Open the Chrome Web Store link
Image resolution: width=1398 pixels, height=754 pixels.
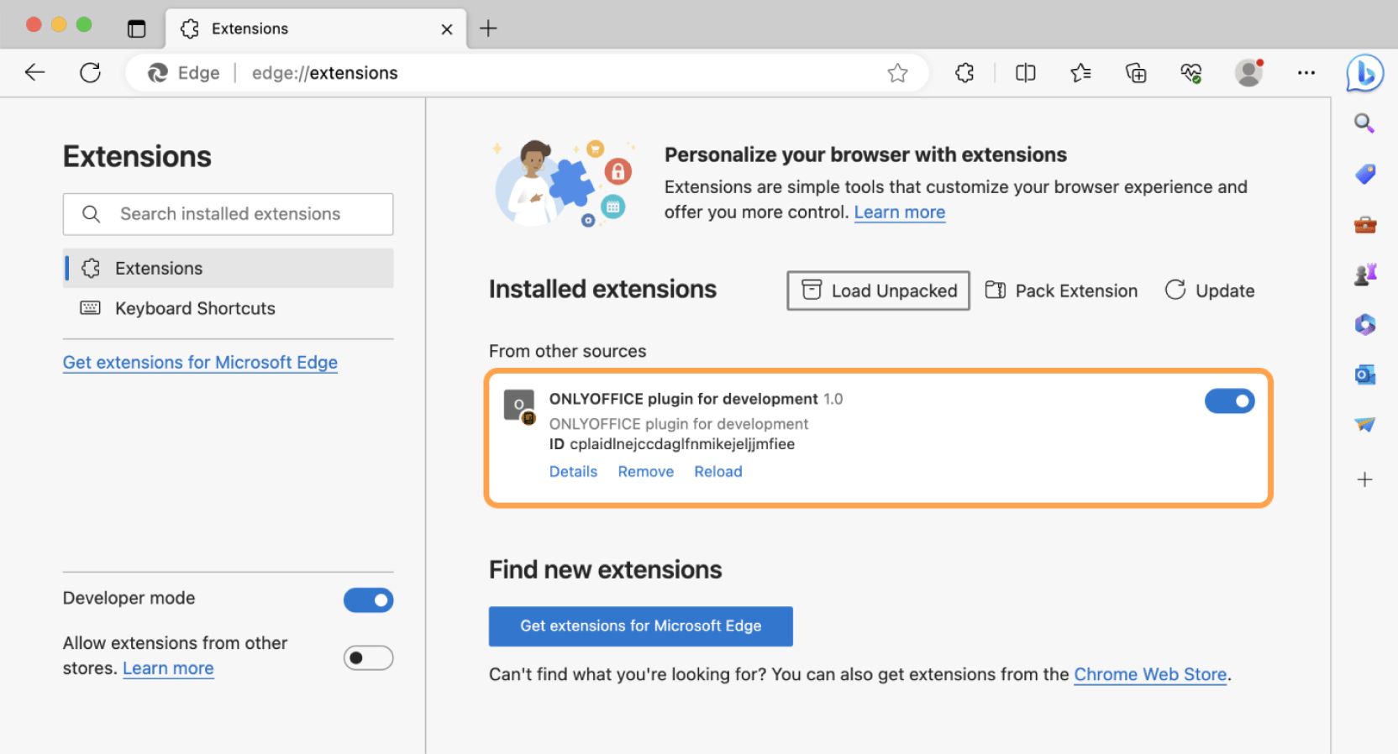pos(1150,675)
